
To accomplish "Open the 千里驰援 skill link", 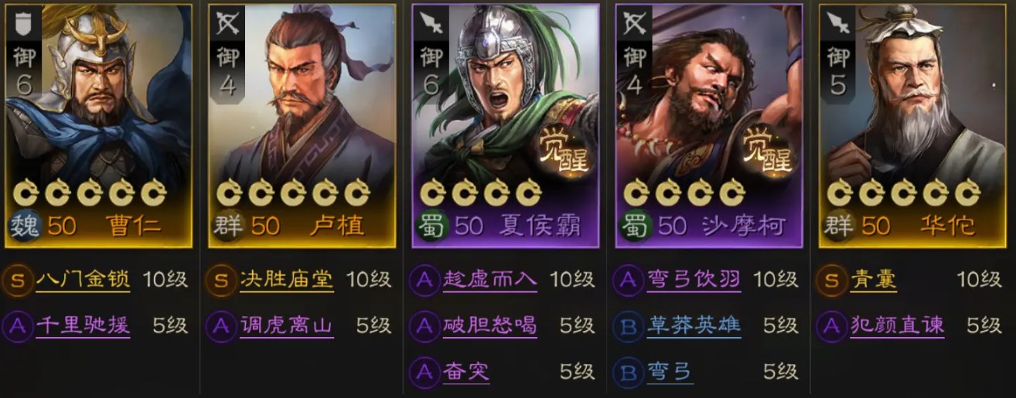I will point(83,327).
